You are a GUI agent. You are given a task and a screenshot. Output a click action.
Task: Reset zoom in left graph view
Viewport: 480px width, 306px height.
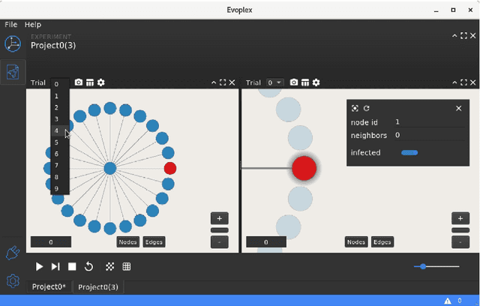tap(220, 230)
